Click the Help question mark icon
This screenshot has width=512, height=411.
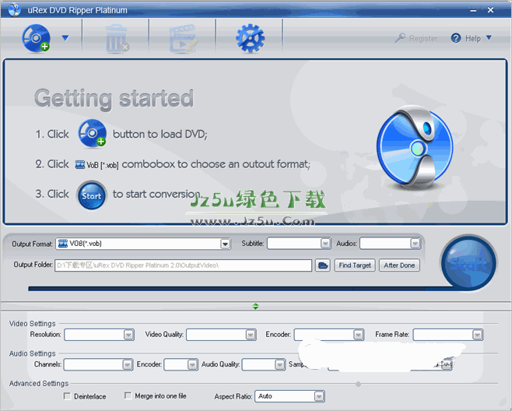click(455, 38)
